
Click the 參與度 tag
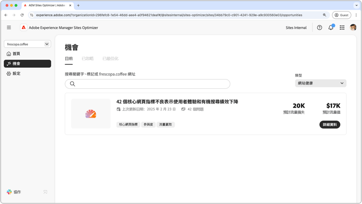coord(148,124)
